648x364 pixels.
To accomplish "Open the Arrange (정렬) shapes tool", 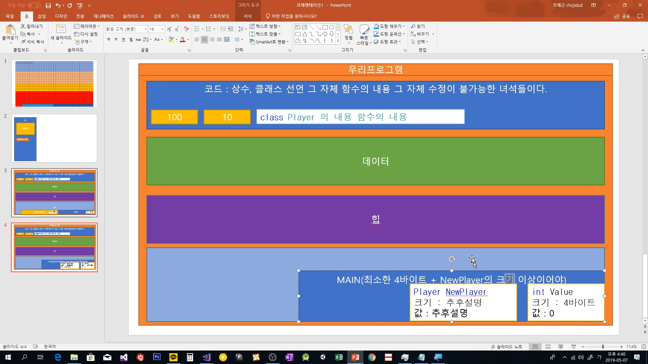I will click(x=348, y=33).
